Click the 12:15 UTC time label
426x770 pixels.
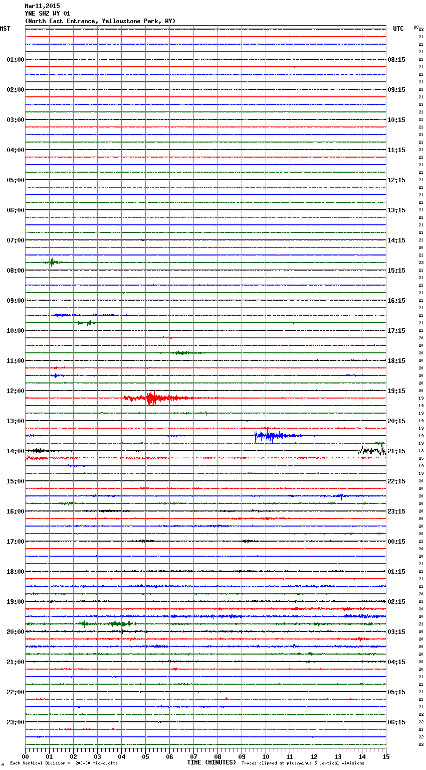tap(396, 180)
